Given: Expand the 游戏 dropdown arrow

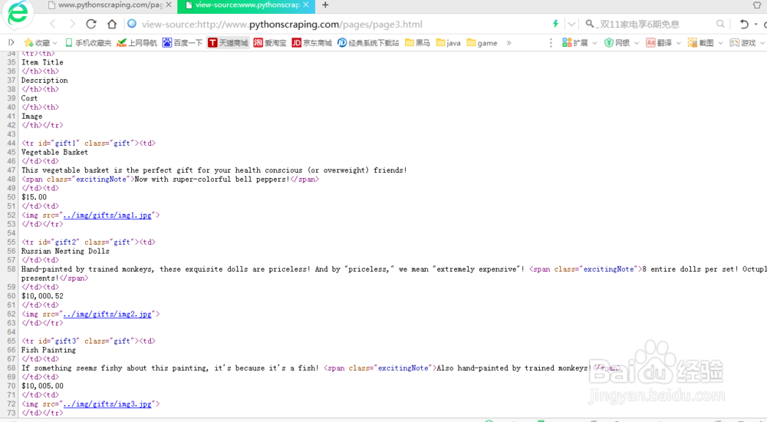Looking at the screenshot, I should (x=762, y=43).
